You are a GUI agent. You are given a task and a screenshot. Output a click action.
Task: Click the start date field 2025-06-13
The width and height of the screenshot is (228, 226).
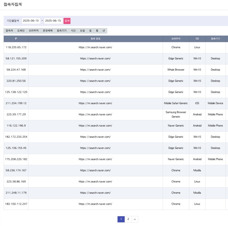[x=31, y=21]
